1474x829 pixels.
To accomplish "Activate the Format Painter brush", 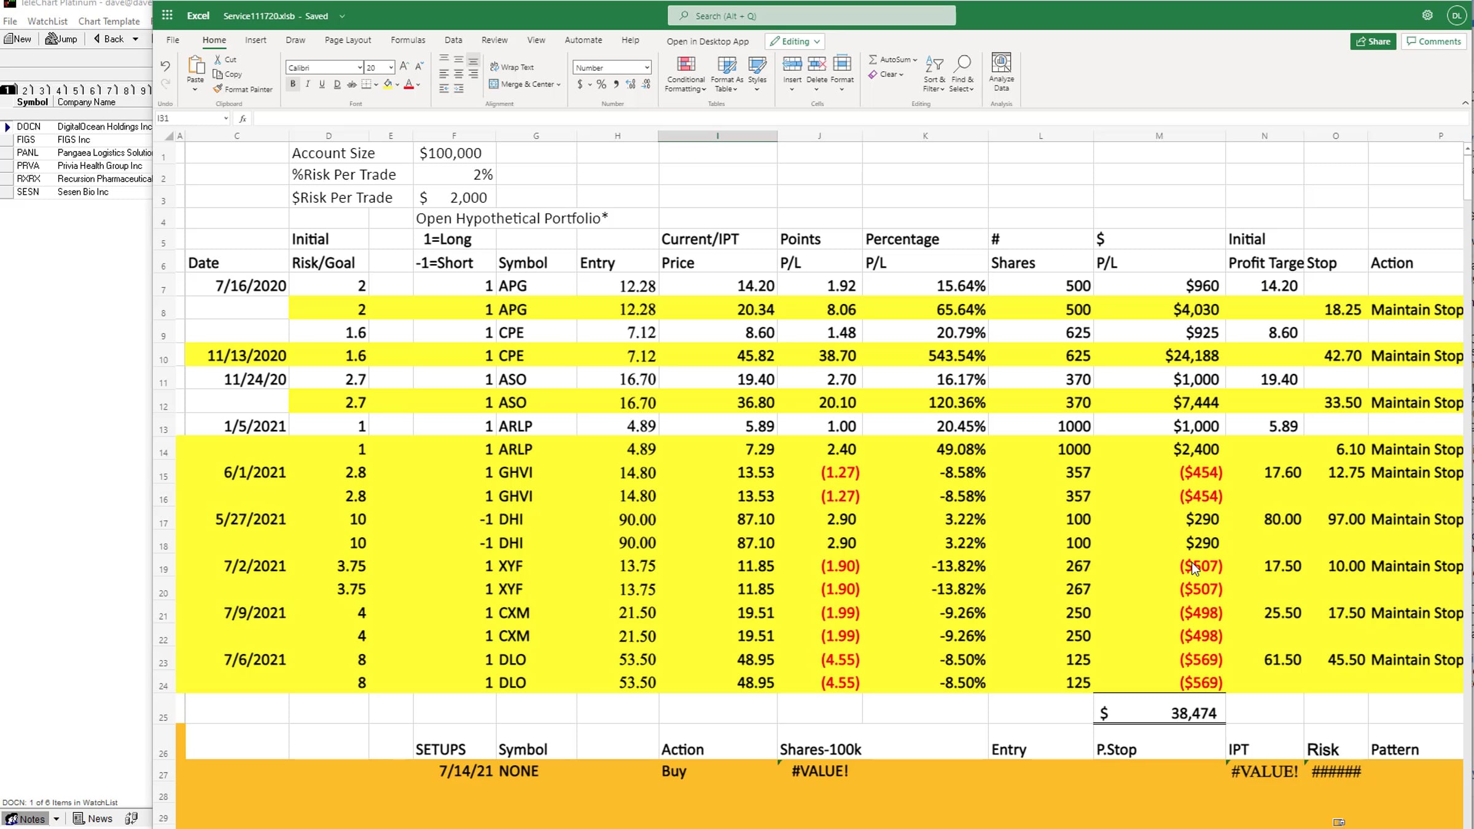I will coord(242,89).
